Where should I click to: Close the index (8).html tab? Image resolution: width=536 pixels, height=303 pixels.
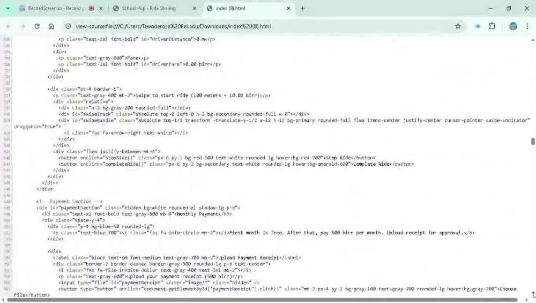coord(288,9)
